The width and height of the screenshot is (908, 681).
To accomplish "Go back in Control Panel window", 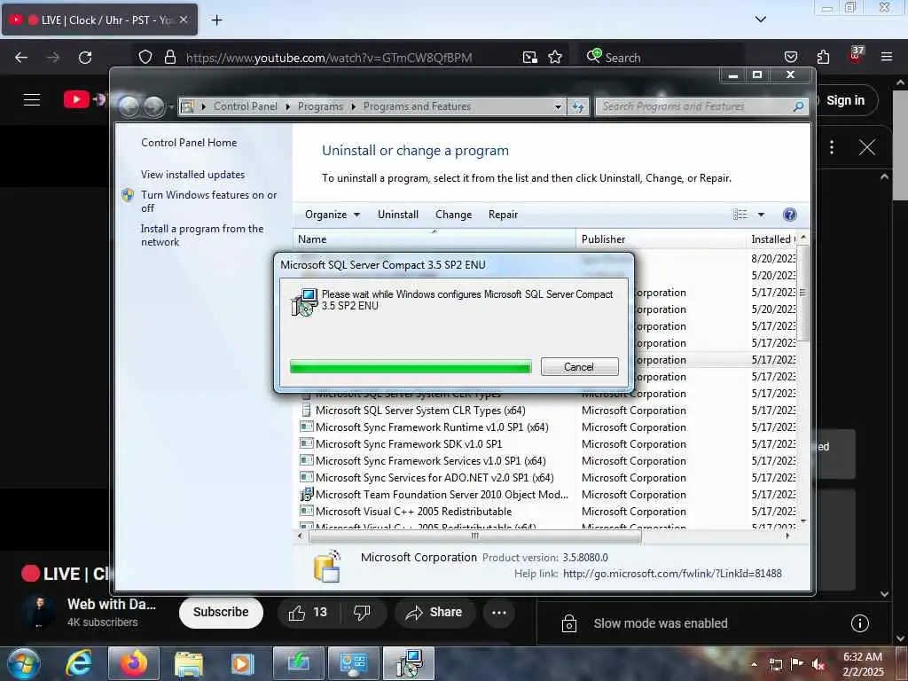I will [129, 106].
